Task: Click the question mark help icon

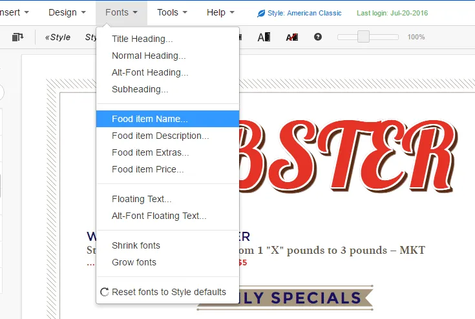Action: [x=318, y=37]
